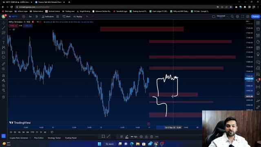Select the layout setup square icon
Viewport: 261px width, 147px height.
[214, 16]
